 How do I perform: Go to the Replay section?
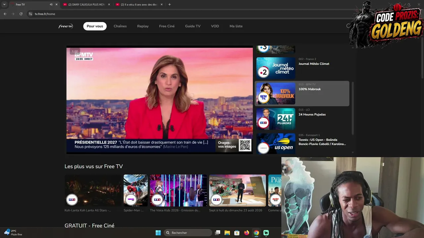143,26
